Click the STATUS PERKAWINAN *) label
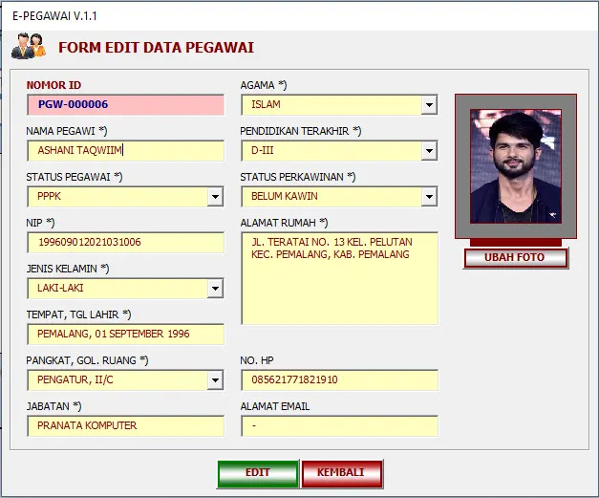The width and height of the screenshot is (599, 498). point(298,177)
